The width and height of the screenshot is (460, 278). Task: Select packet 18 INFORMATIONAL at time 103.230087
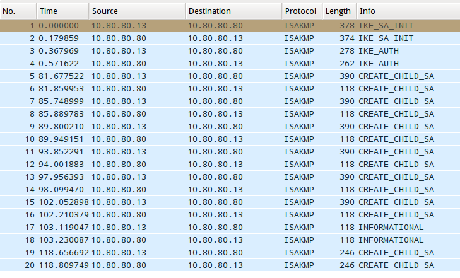[230, 240]
